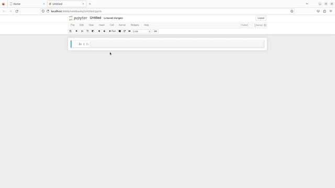Bookmark this page with star icon
This screenshot has height=188, width=335.
(292, 11)
